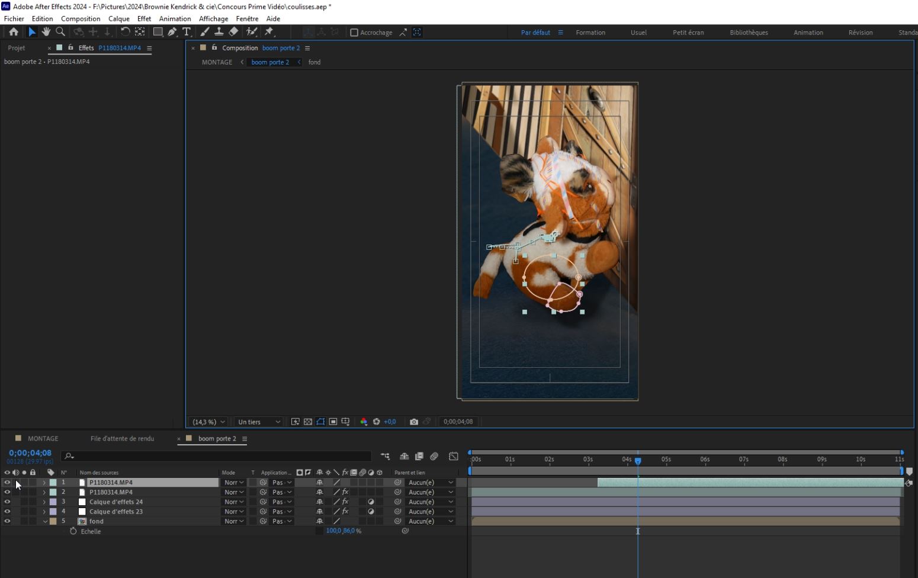The width and height of the screenshot is (918, 578).
Task: Select the Zoom magnifier tool
Action: [x=60, y=32]
